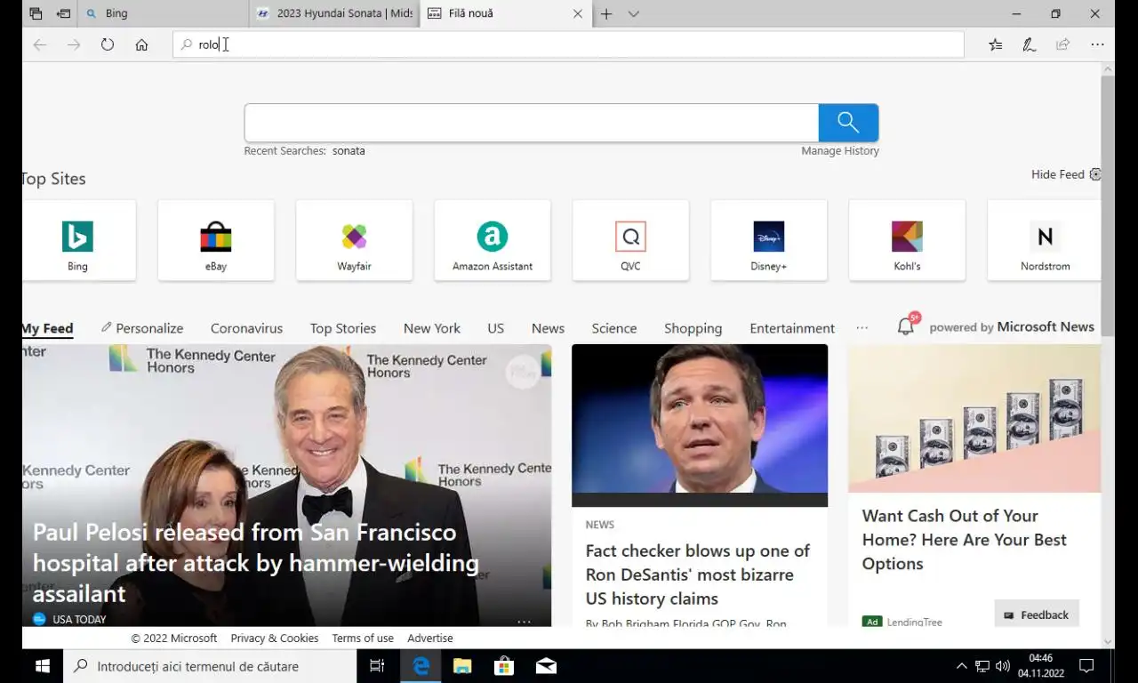Screen dimensions: 1138x683
Task: Switch to Science feed
Action: point(614,328)
